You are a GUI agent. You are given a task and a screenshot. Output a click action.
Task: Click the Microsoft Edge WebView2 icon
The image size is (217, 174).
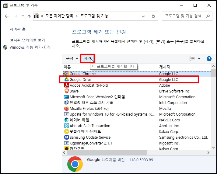[67, 97]
